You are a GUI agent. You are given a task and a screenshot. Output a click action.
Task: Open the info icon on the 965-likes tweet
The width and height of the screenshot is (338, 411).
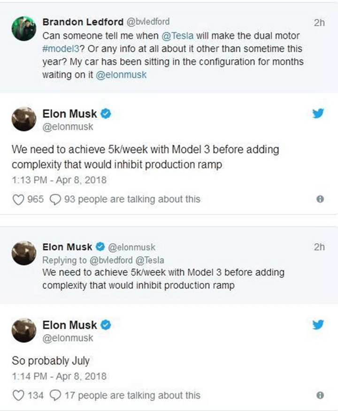click(320, 199)
